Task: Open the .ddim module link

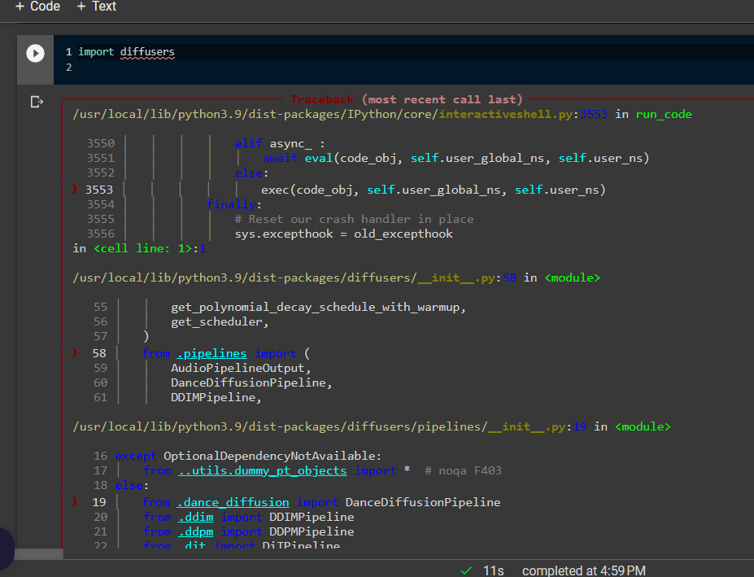Action: 196,517
